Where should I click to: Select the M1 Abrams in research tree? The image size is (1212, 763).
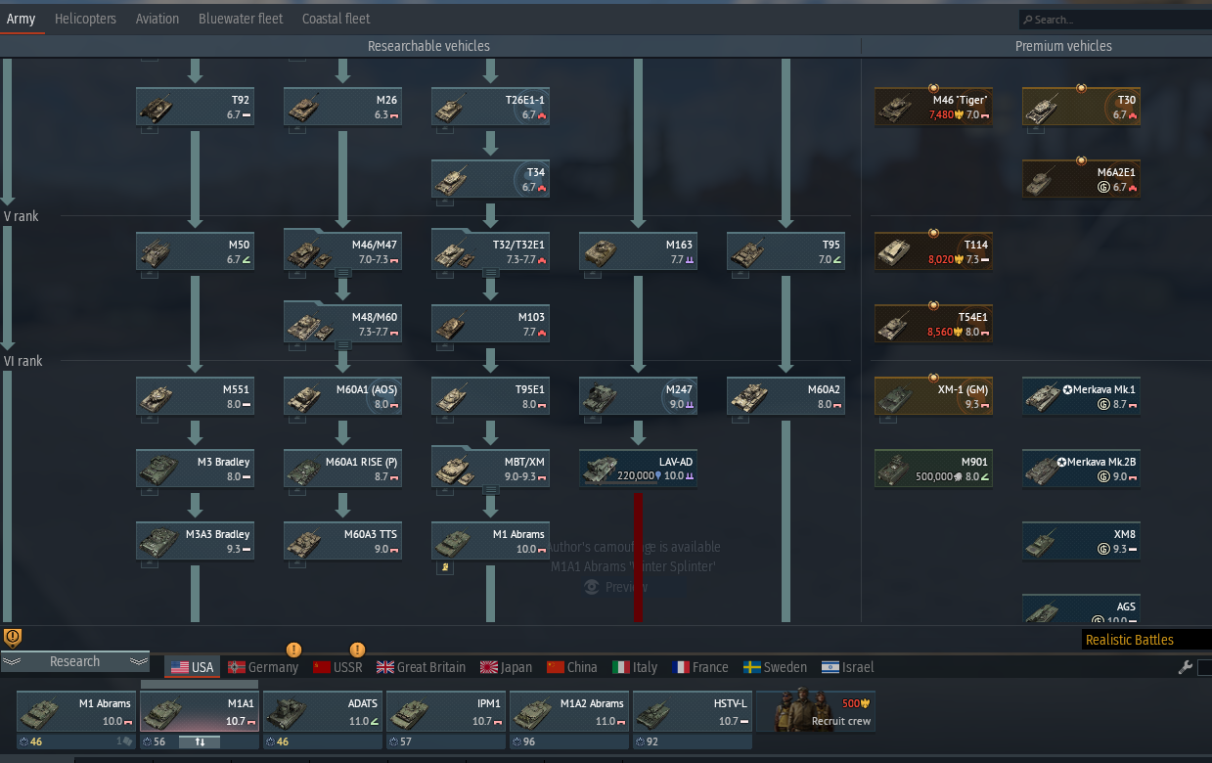[490, 541]
